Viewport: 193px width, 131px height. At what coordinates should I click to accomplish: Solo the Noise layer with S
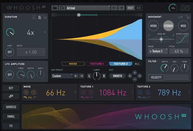point(34,92)
